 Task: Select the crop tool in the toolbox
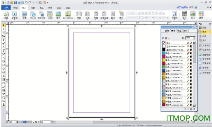(x=4, y=33)
